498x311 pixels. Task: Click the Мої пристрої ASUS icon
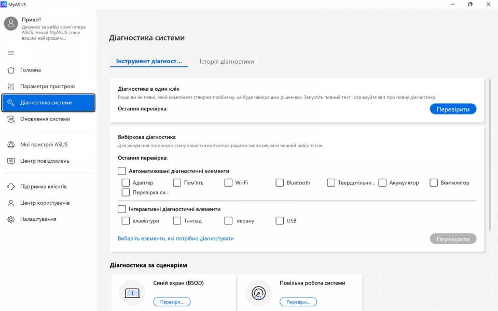[11, 145]
